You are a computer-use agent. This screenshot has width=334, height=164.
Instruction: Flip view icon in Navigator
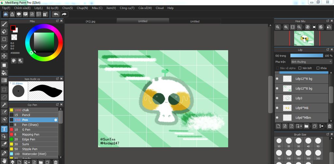point(329,27)
